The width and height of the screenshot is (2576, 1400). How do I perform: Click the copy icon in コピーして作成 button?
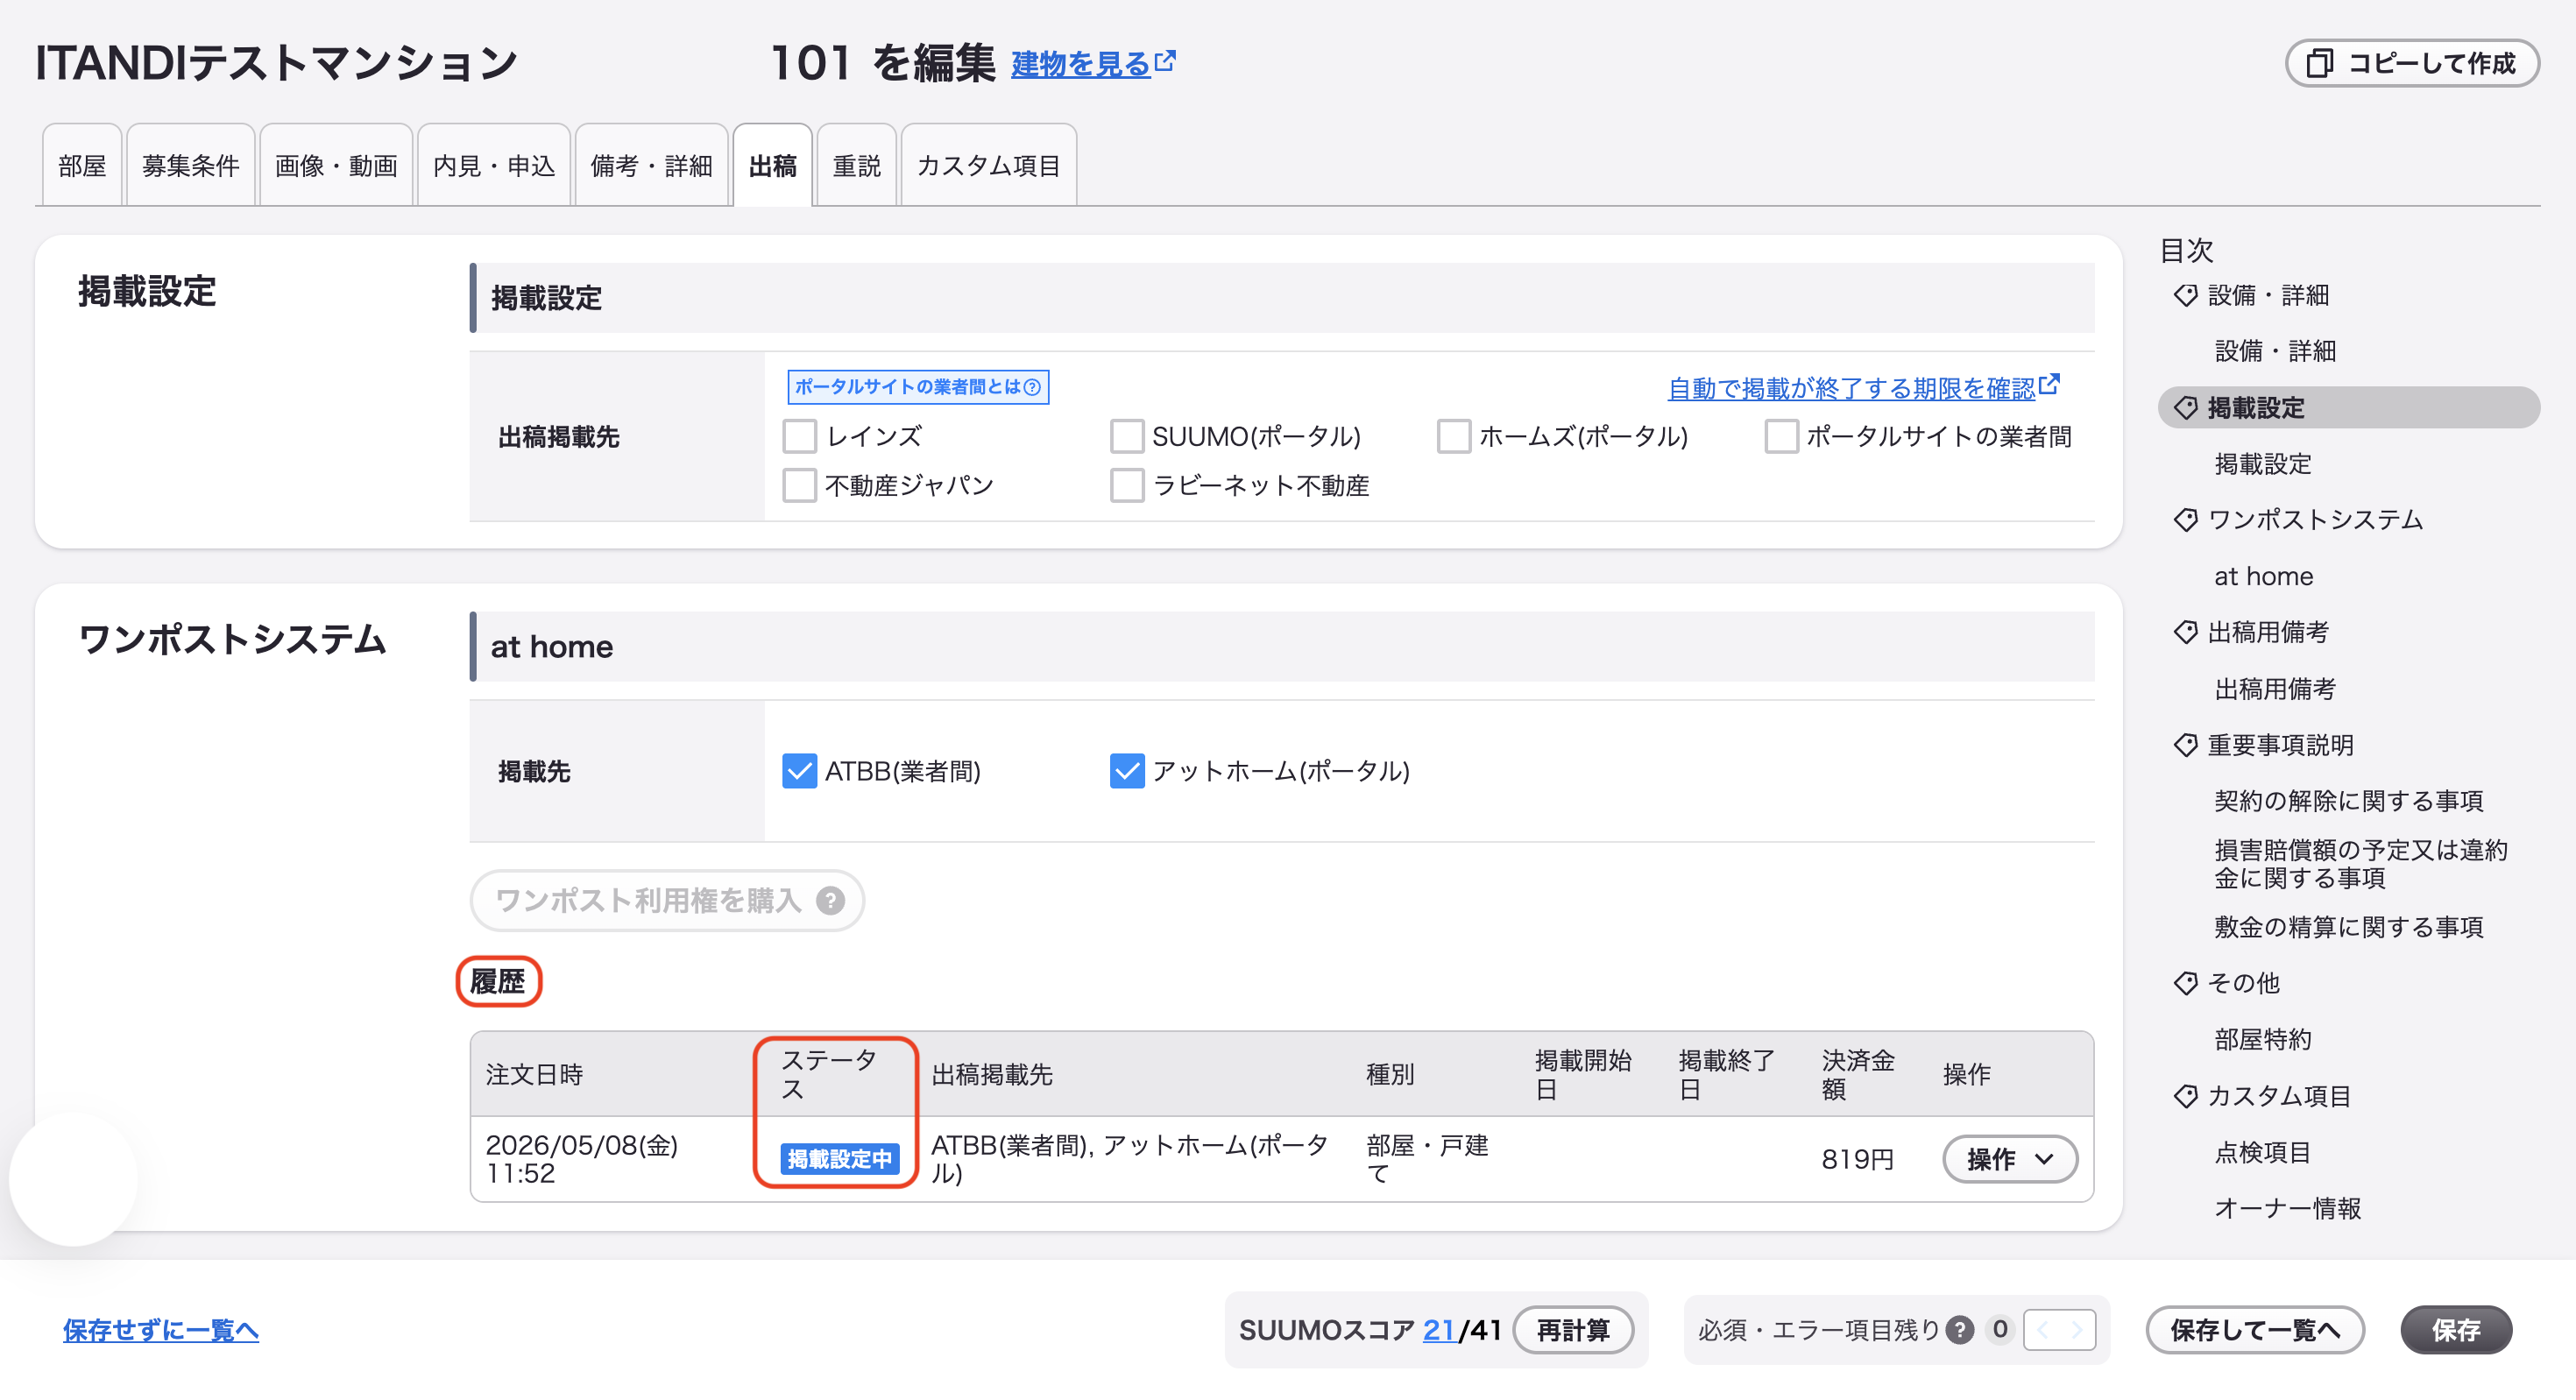pyautogui.click(x=2319, y=64)
